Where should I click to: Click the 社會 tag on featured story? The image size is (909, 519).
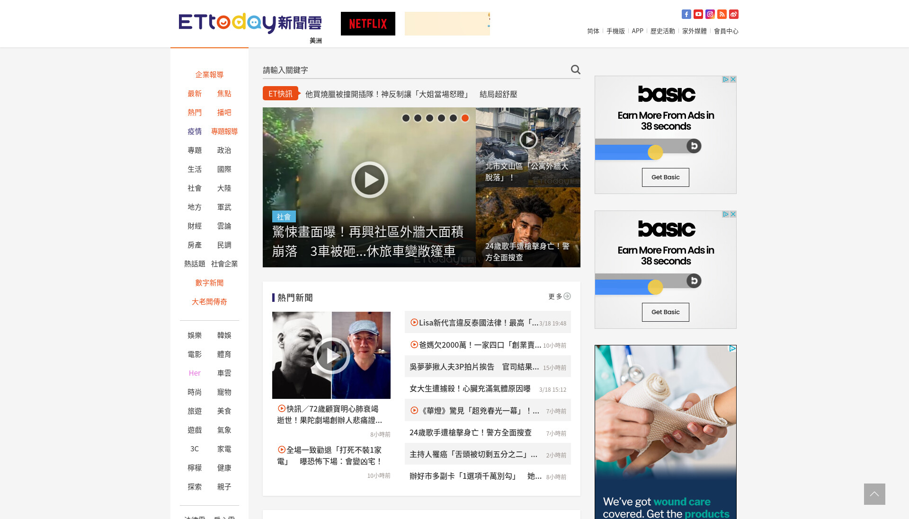tap(284, 217)
